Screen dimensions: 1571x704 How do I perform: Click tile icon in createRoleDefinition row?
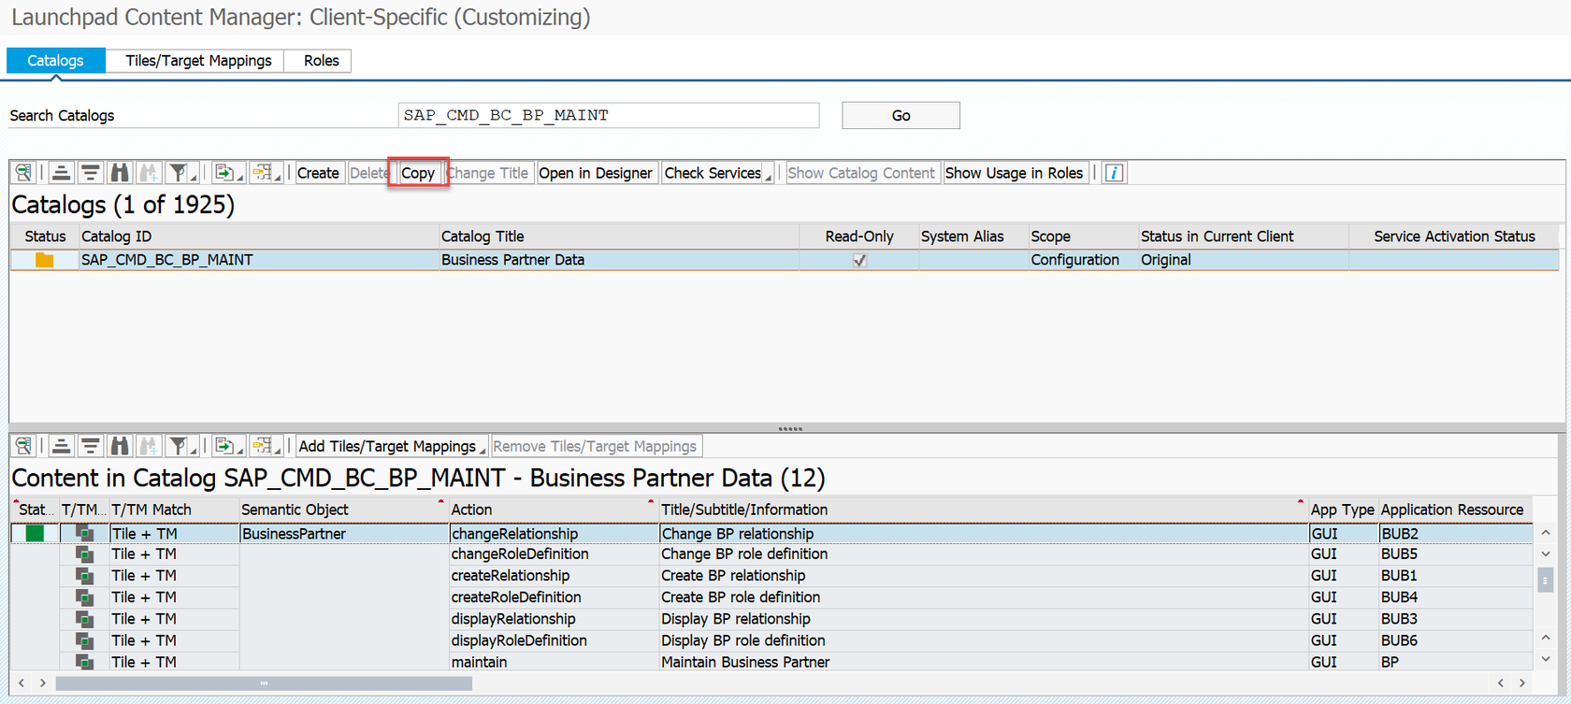pyautogui.click(x=84, y=597)
